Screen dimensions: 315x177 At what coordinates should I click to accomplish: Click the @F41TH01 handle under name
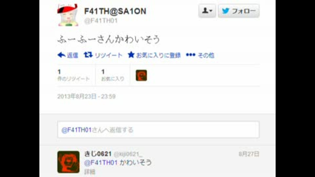101,21
